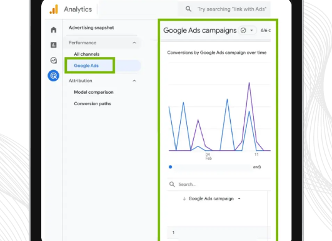The width and height of the screenshot is (332, 241).
Task: Open the Home icon in sidebar
Action: (54, 29)
